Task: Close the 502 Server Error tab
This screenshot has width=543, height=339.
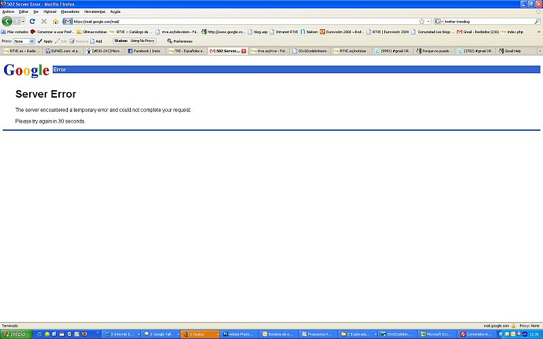Action: point(244,51)
